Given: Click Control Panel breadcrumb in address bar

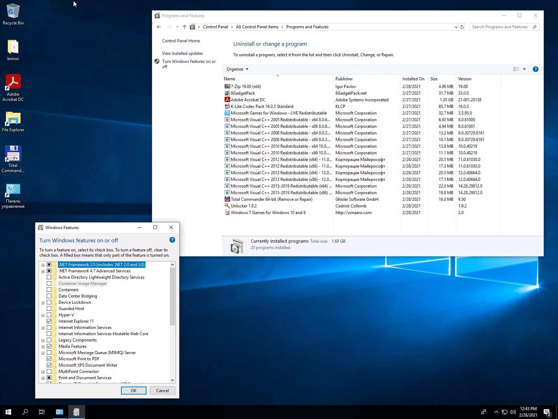Looking at the screenshot, I should pos(216,27).
